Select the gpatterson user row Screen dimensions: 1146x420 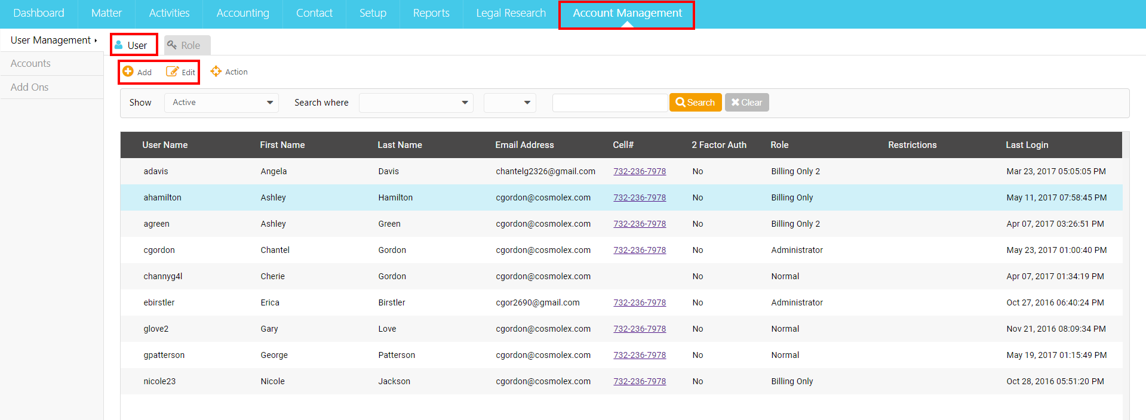(621, 355)
